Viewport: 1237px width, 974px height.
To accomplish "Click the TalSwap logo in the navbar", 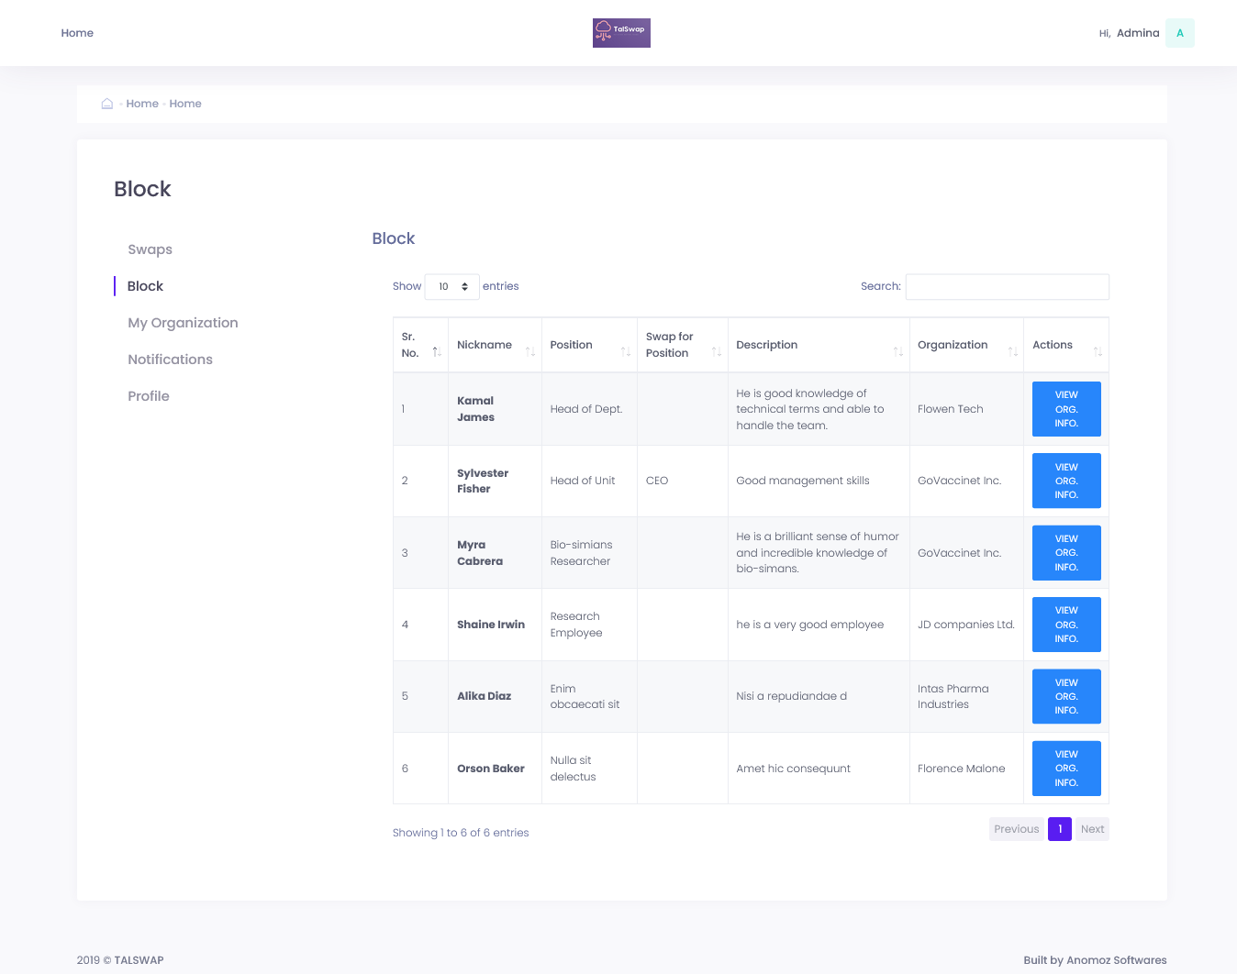I will 621,32.
